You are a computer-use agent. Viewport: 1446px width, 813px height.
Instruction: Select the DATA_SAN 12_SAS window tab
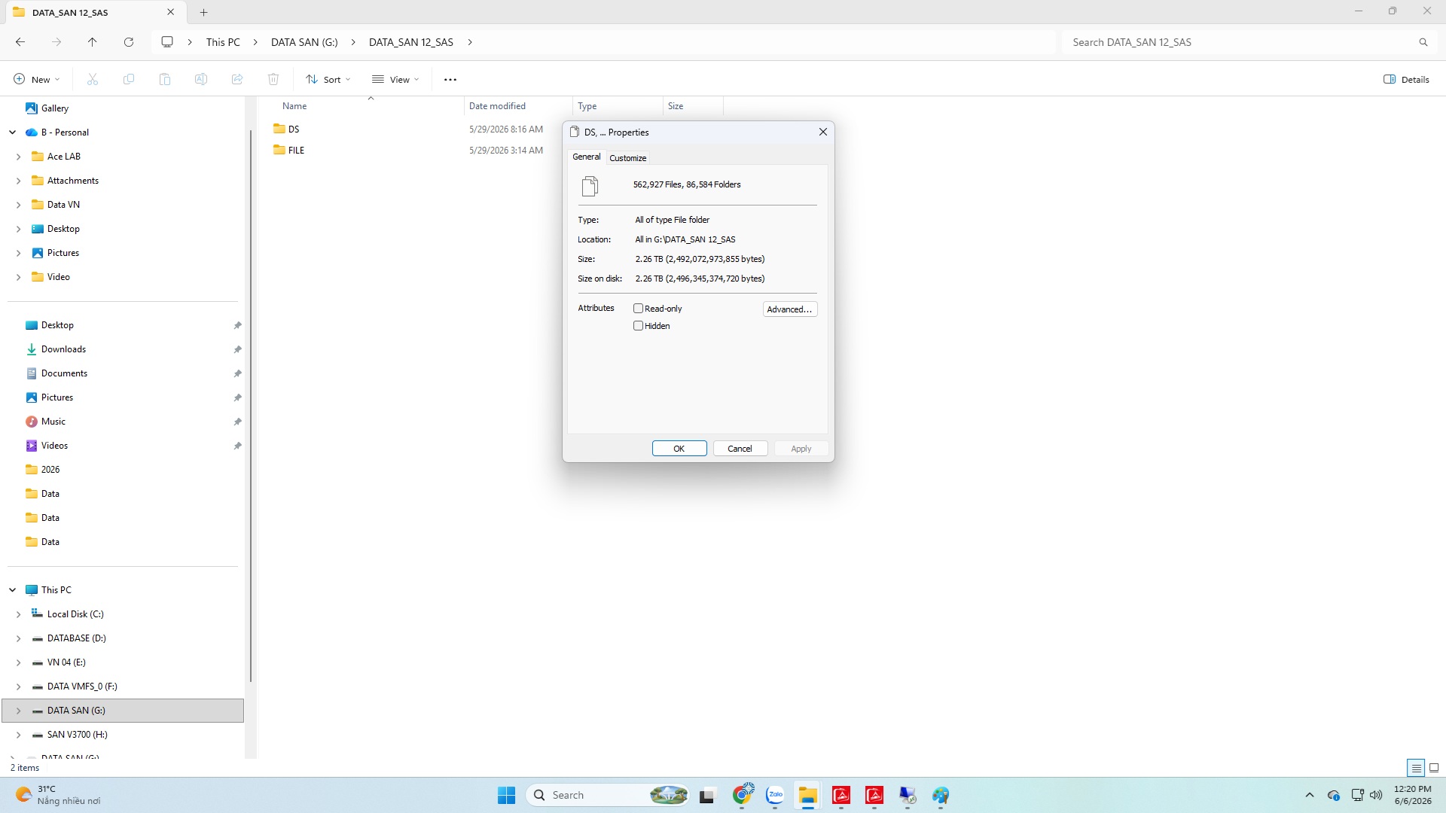coord(94,12)
